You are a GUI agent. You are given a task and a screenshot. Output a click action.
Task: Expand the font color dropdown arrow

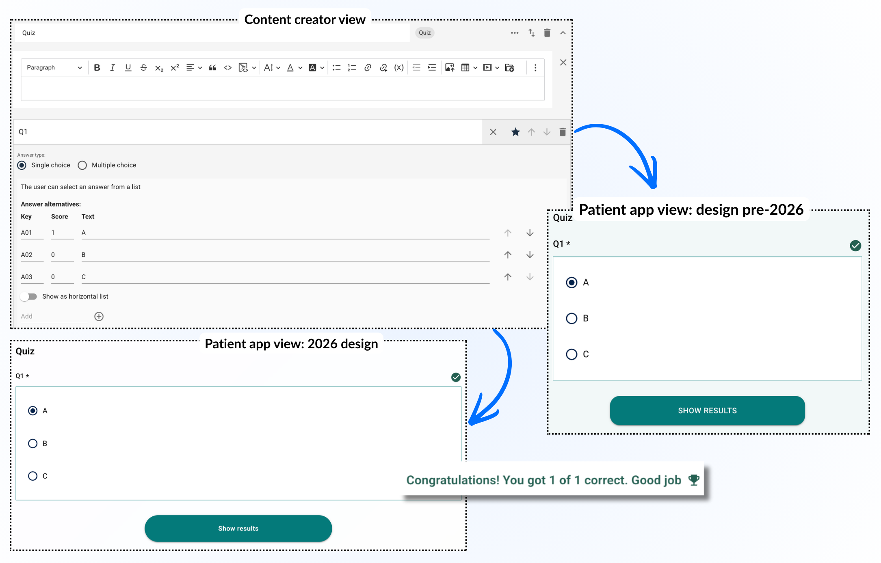tap(300, 68)
